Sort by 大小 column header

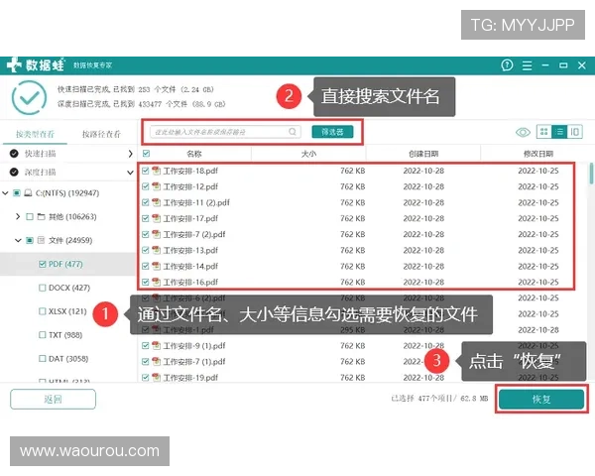point(308,154)
